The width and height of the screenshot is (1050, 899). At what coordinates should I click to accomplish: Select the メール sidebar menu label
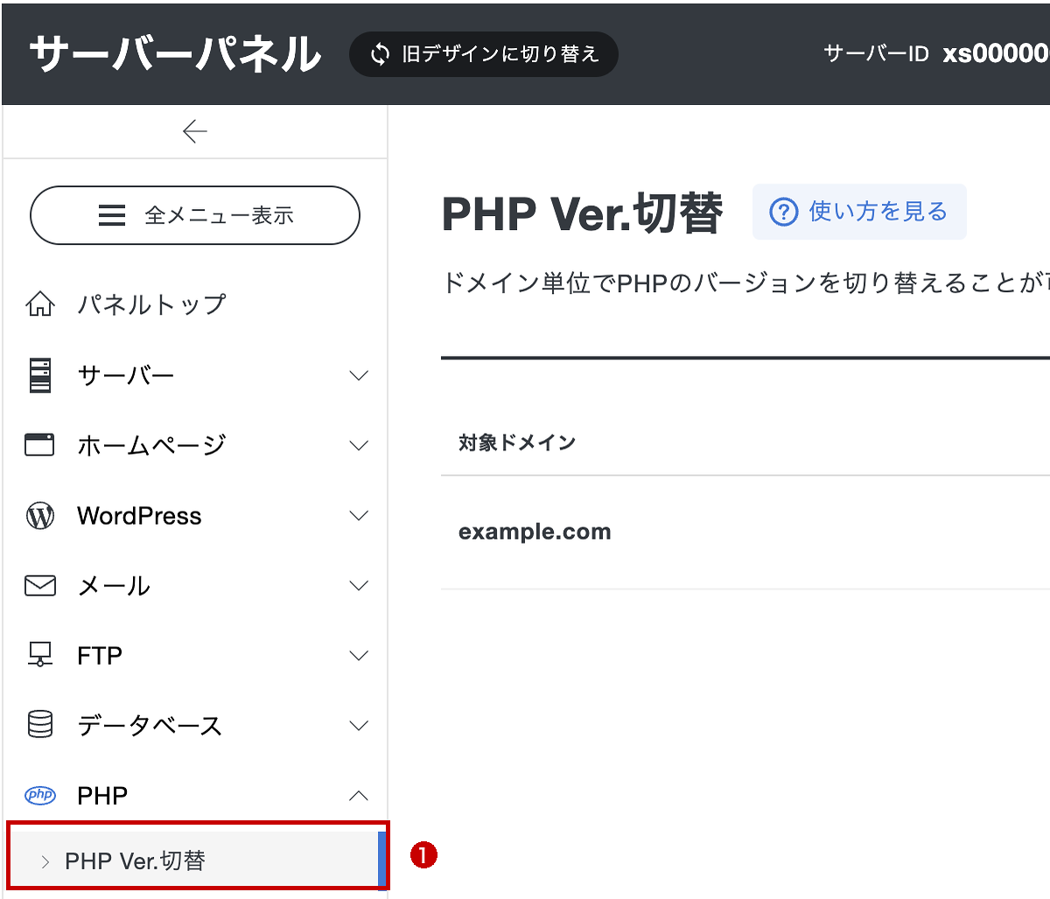tap(114, 586)
